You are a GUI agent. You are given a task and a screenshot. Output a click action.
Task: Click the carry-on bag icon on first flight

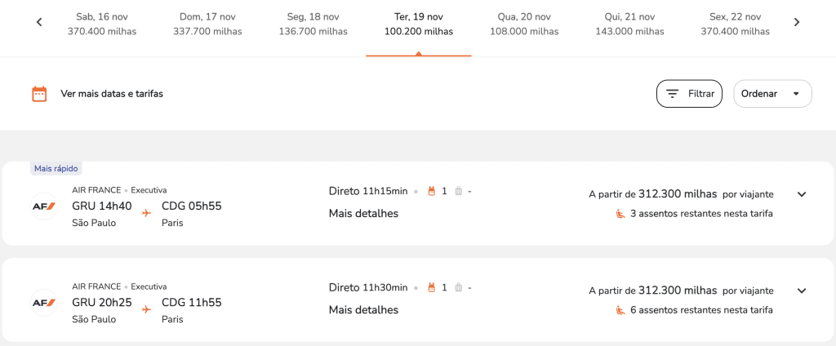pyautogui.click(x=432, y=192)
